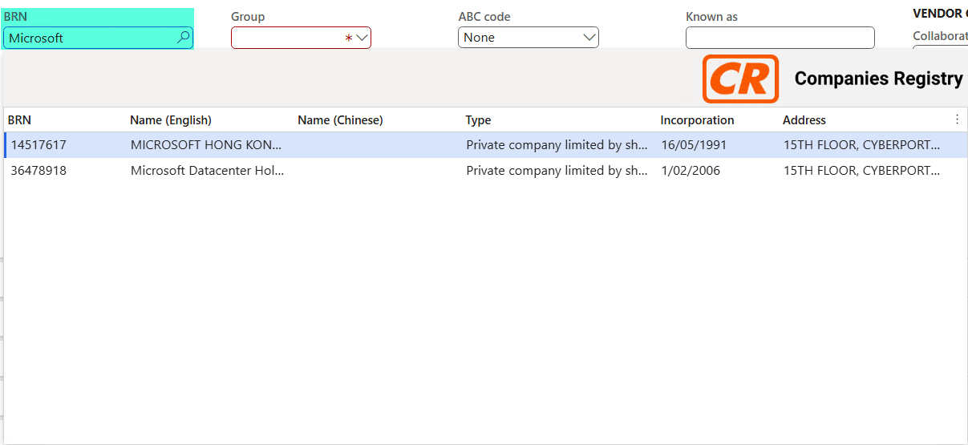Image resolution: width=968 pixels, height=445 pixels.
Task: Click the Companies Registry title text
Action: [878, 79]
